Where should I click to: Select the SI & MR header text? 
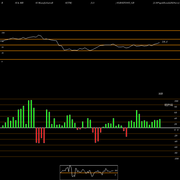(x=19, y=3)
